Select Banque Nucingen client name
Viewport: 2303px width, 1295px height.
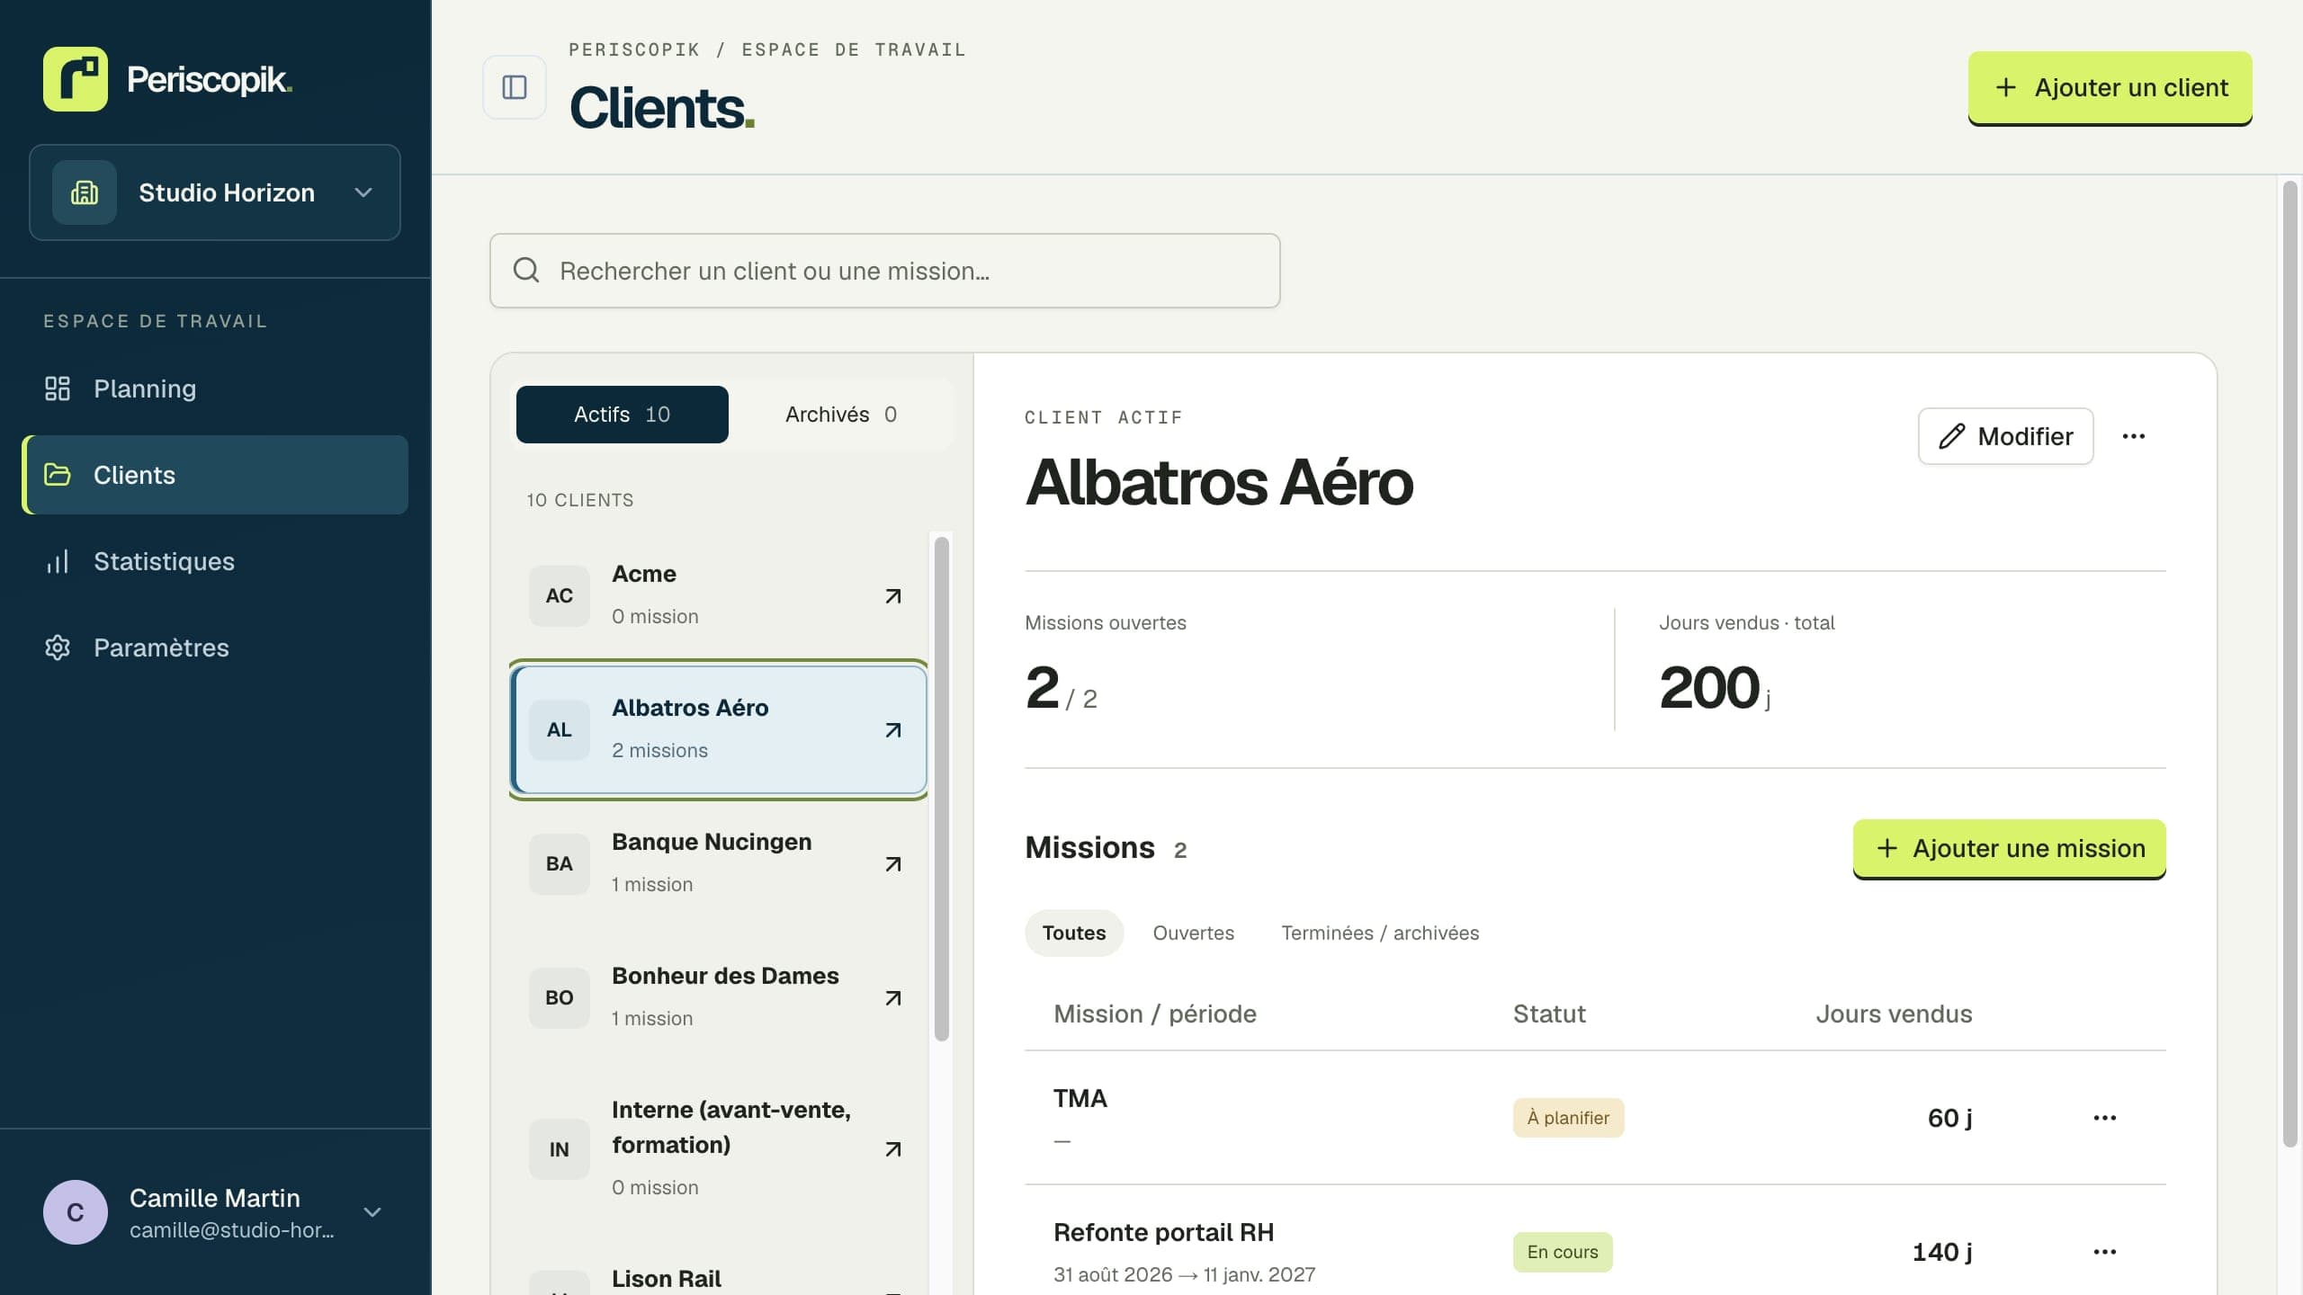[712, 842]
